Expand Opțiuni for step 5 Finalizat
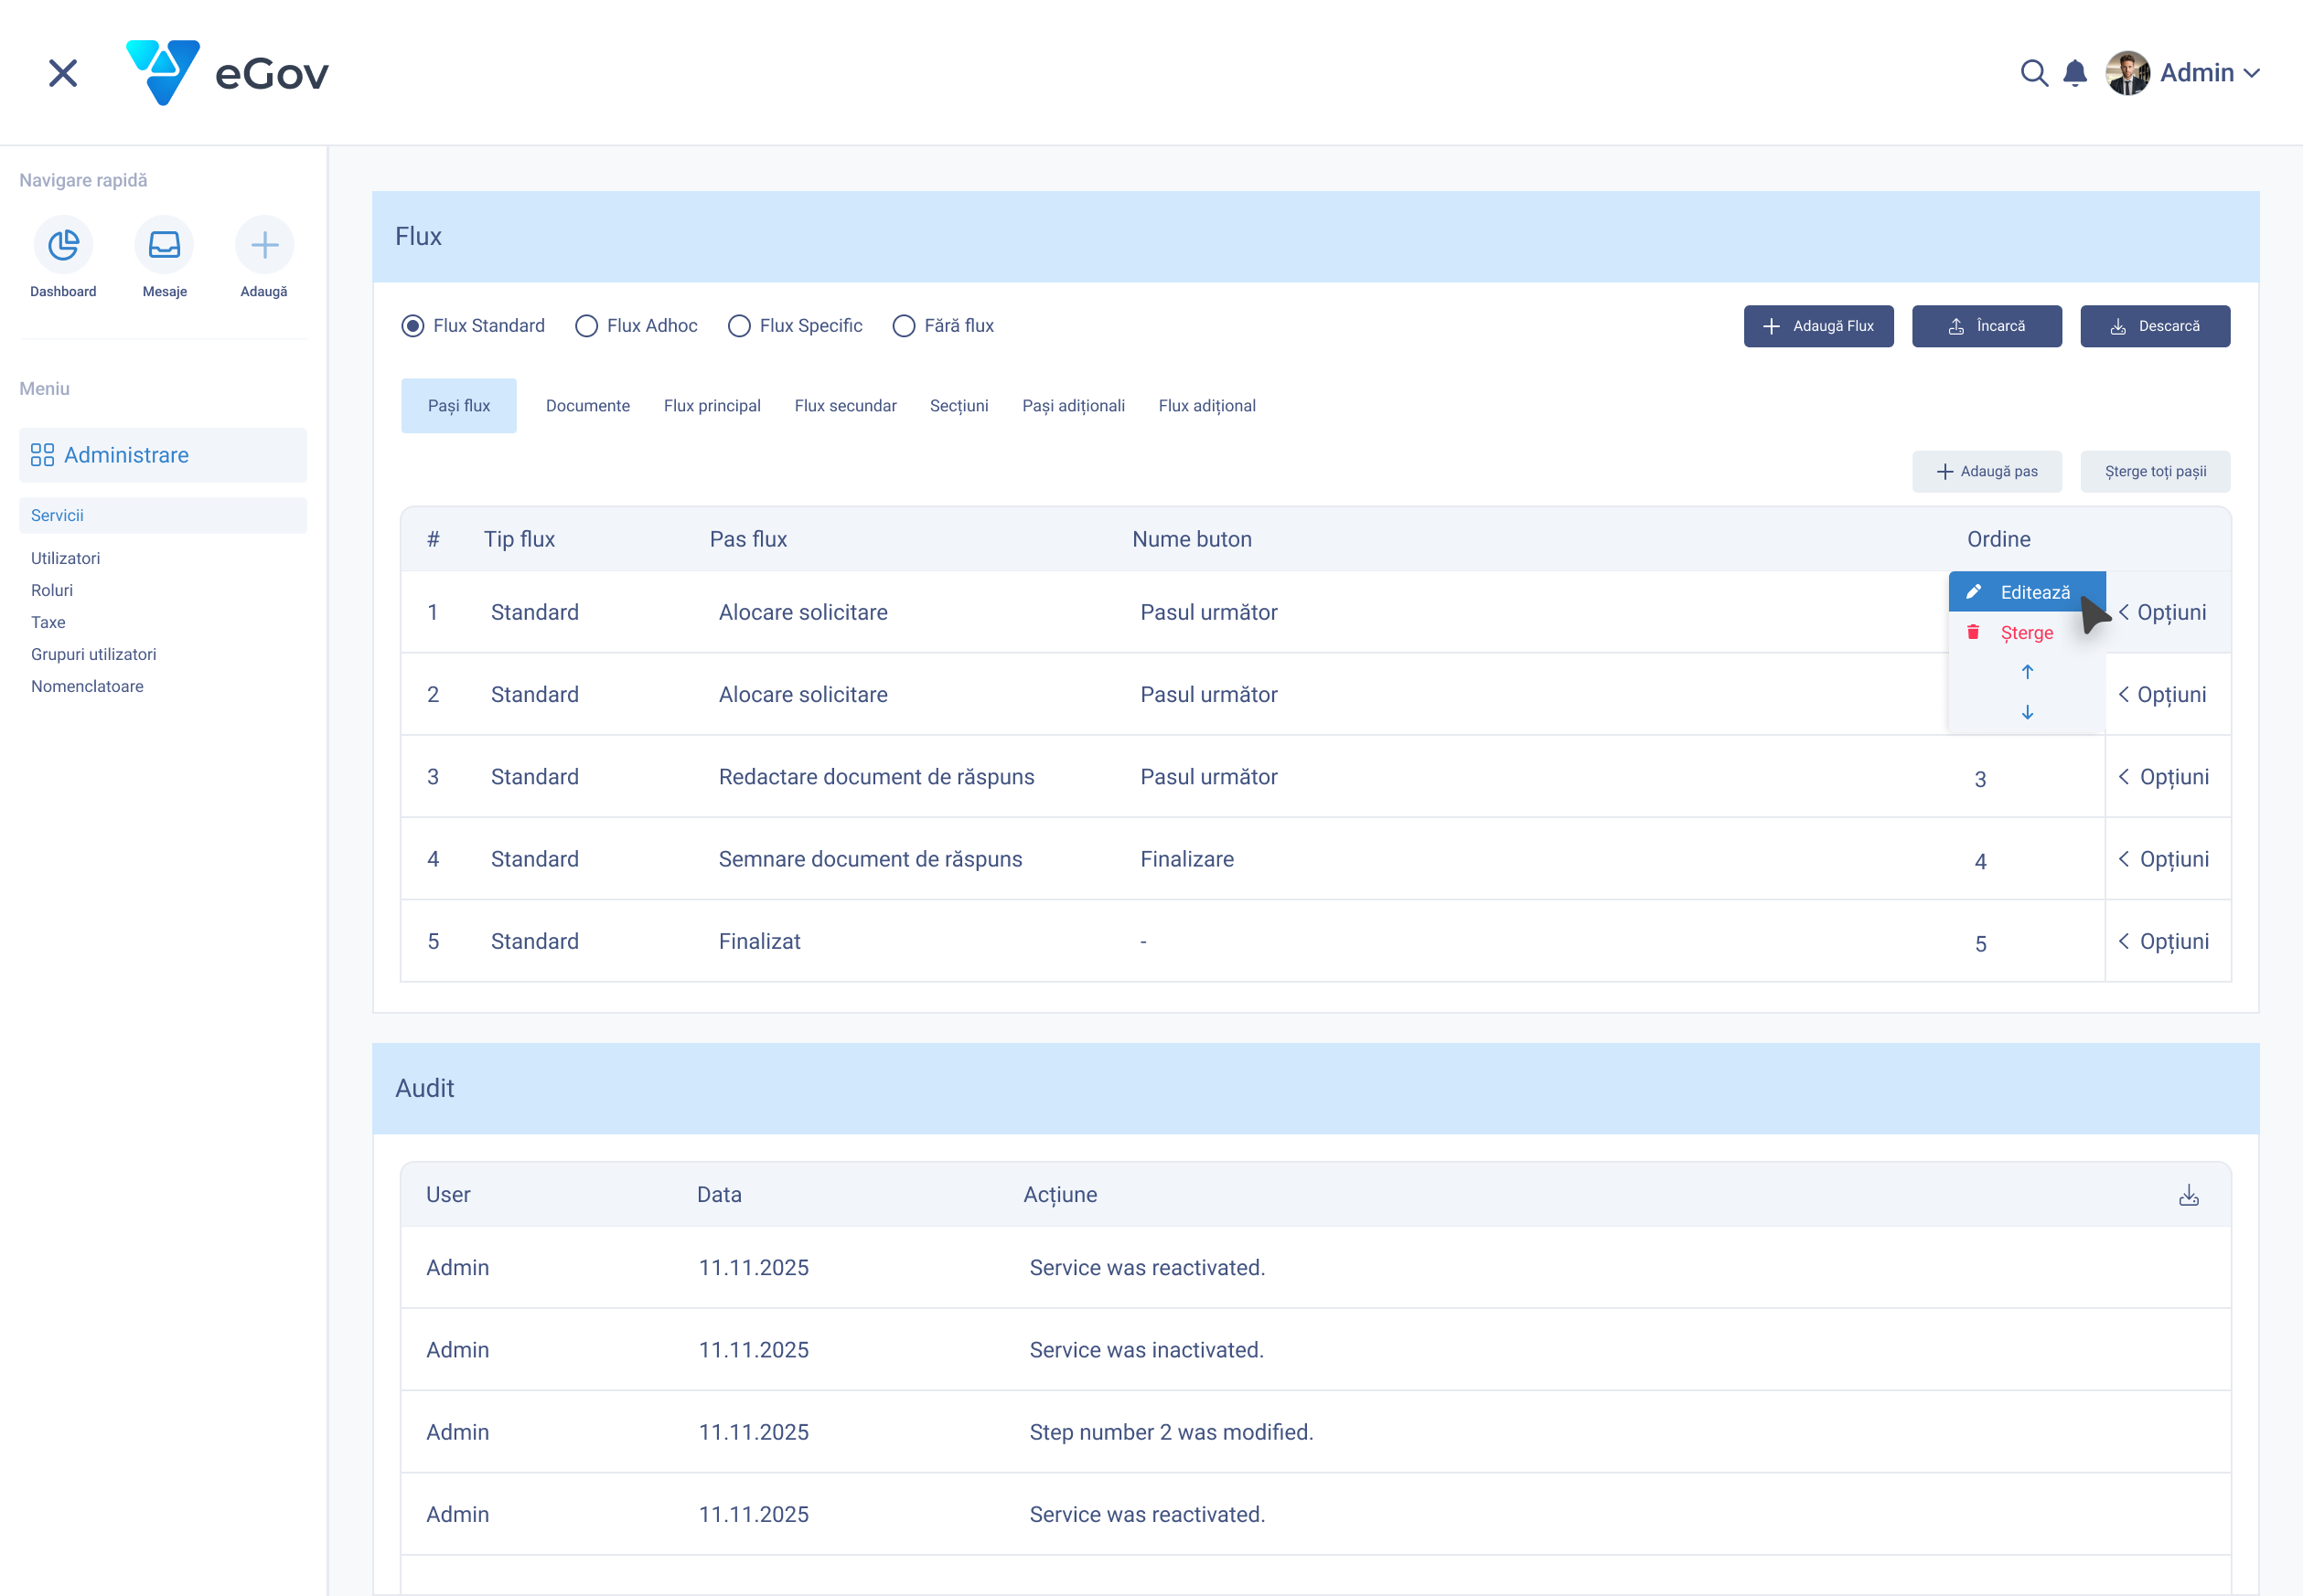 (2163, 941)
